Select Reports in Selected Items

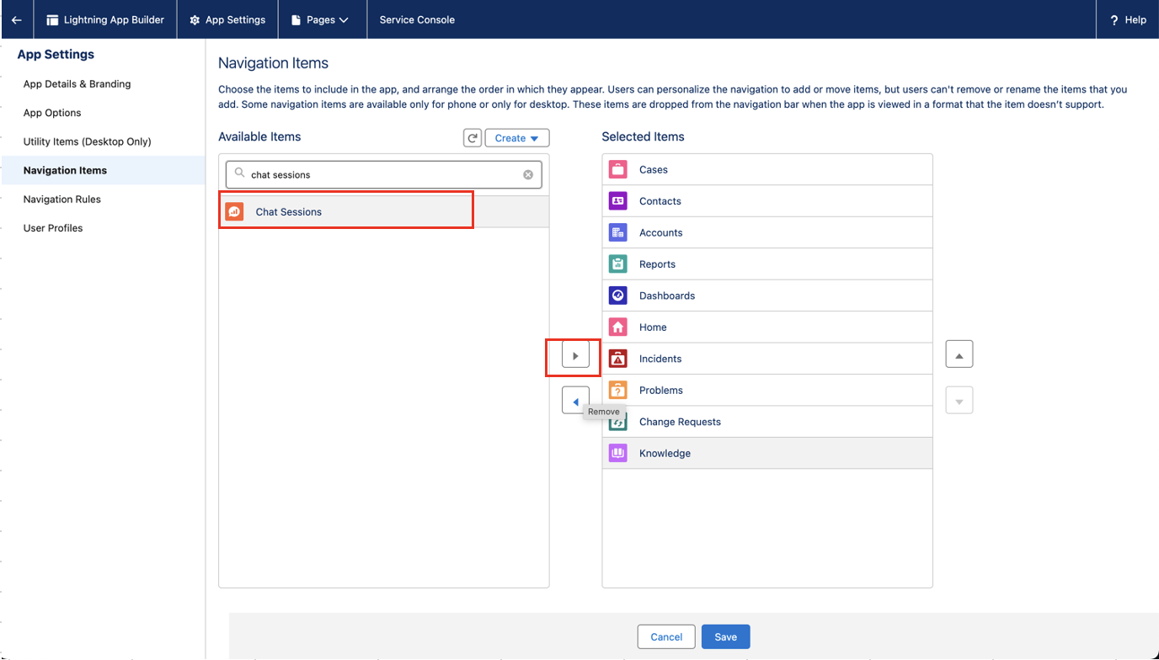point(767,264)
